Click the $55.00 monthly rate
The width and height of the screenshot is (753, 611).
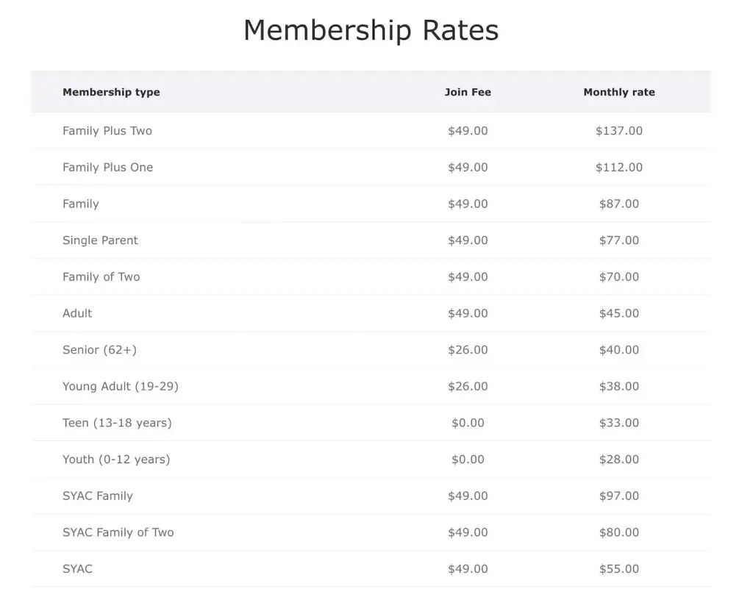click(x=619, y=569)
